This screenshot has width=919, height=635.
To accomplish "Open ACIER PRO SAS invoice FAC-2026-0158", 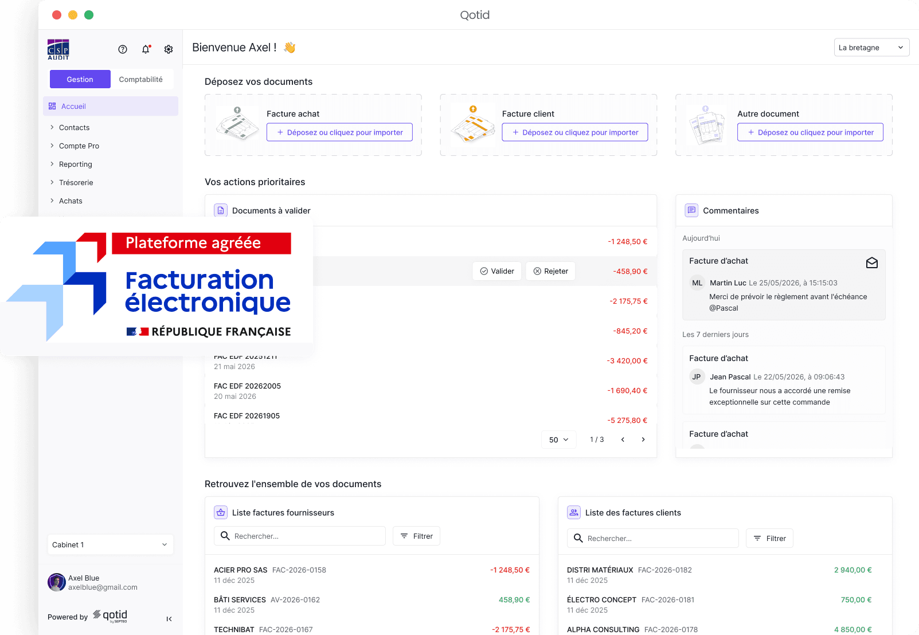I will coord(371,575).
